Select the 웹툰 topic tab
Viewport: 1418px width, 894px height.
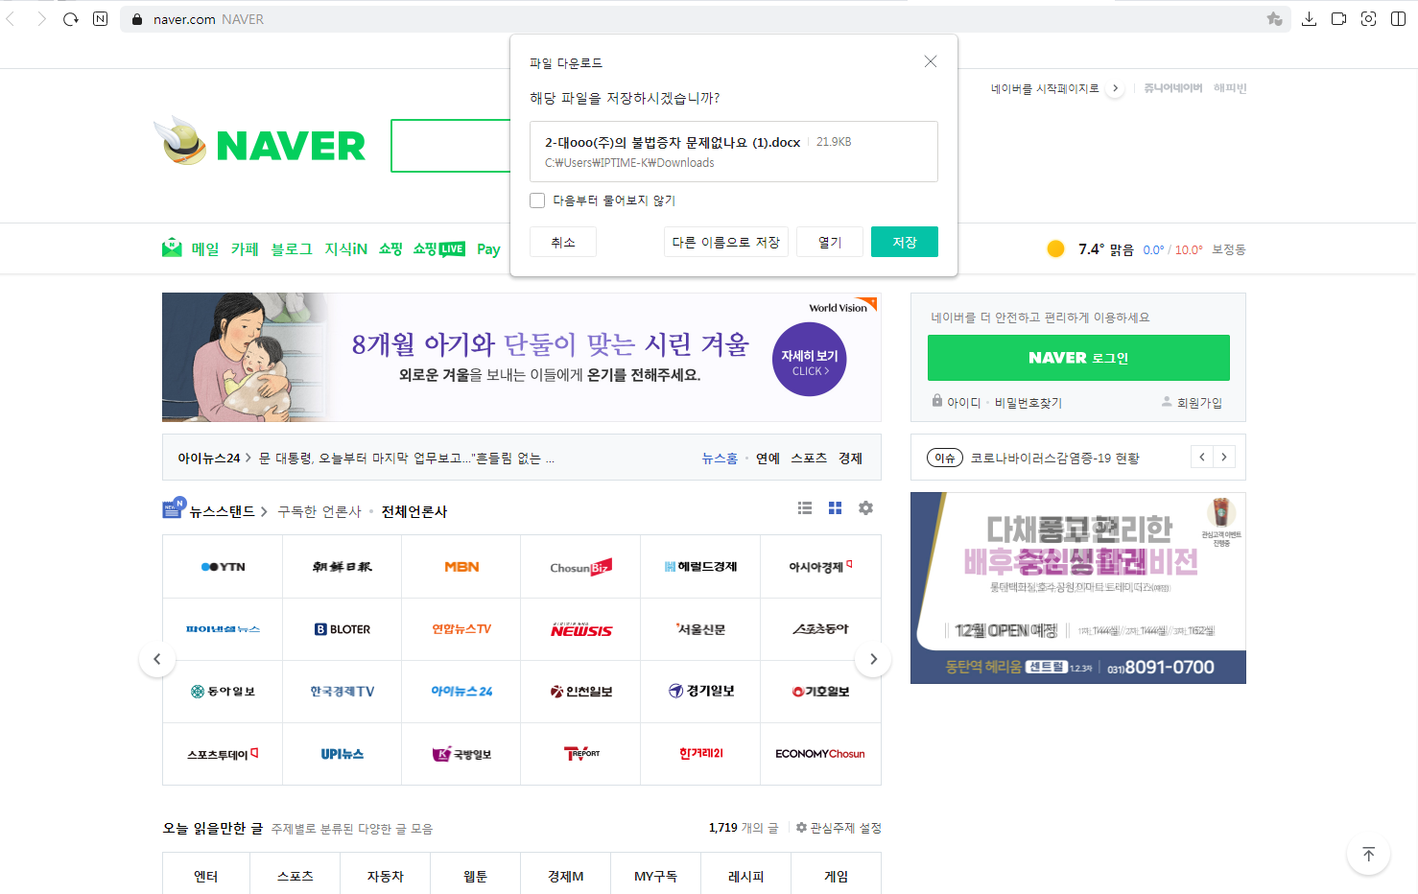476,876
